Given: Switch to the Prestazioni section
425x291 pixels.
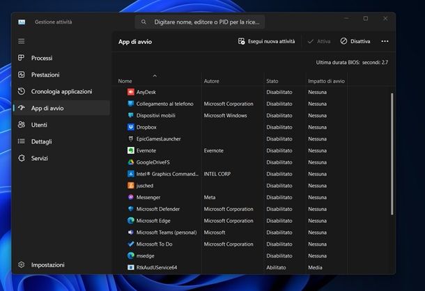Looking at the screenshot, I should click(x=61, y=74).
